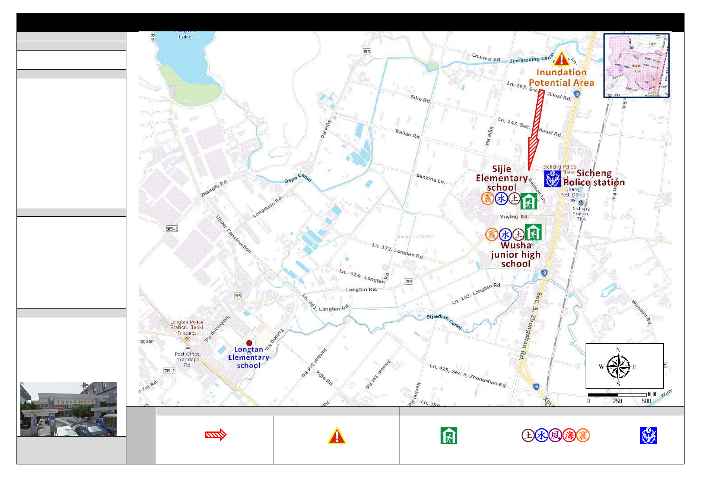Image resolution: width=701 pixels, height=495 pixels.
Task: Click the legend's red 海 symbol
Action: [569, 435]
